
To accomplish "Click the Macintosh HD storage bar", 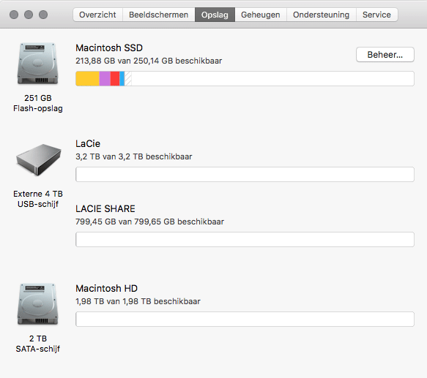I will point(245,319).
